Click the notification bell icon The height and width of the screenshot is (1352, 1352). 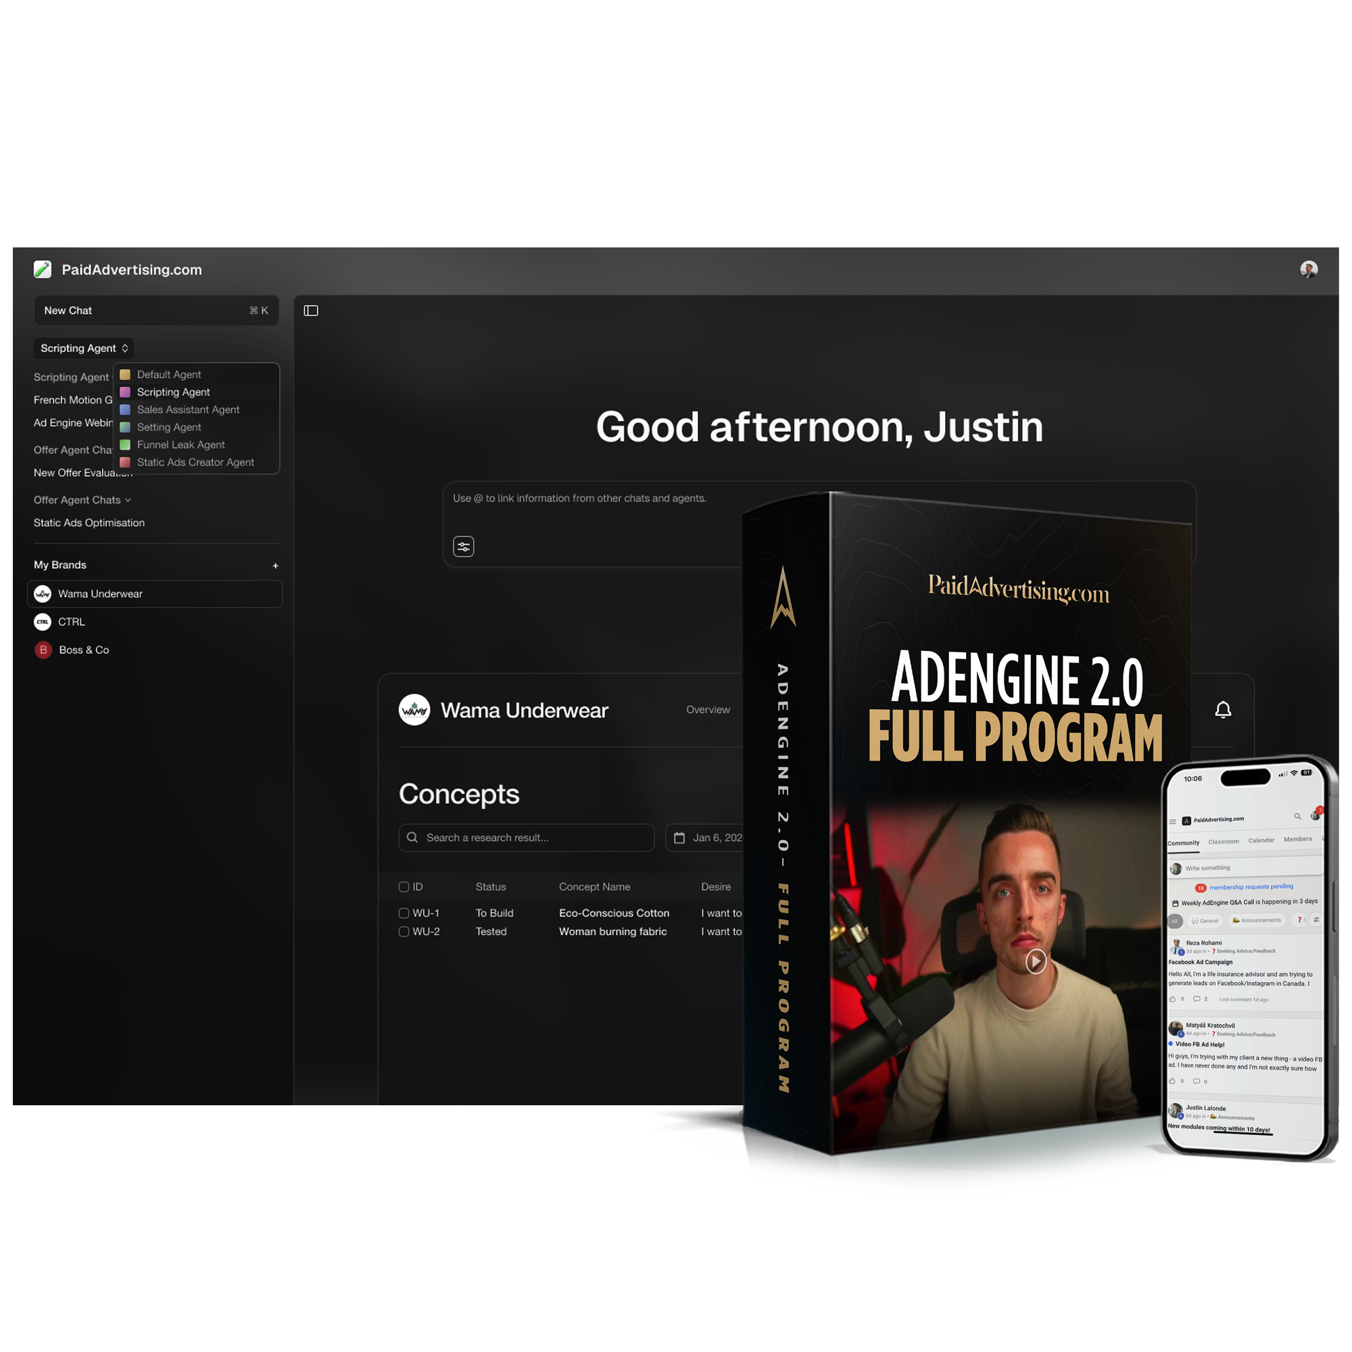click(x=1222, y=710)
